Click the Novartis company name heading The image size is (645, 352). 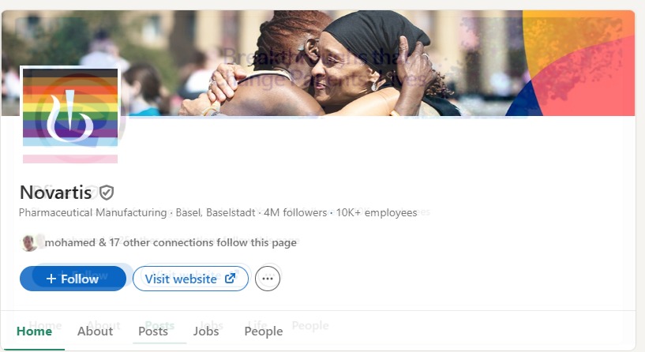(x=55, y=193)
